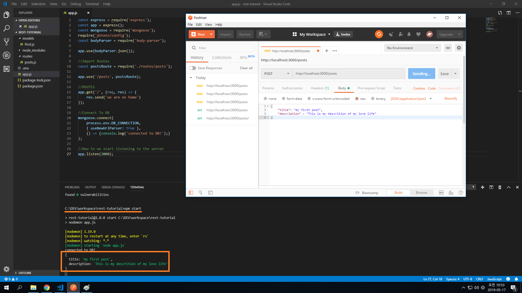Image resolution: width=522 pixels, height=293 pixels.
Task: Open the dropdown arrow beside New button
Action: (211, 34)
